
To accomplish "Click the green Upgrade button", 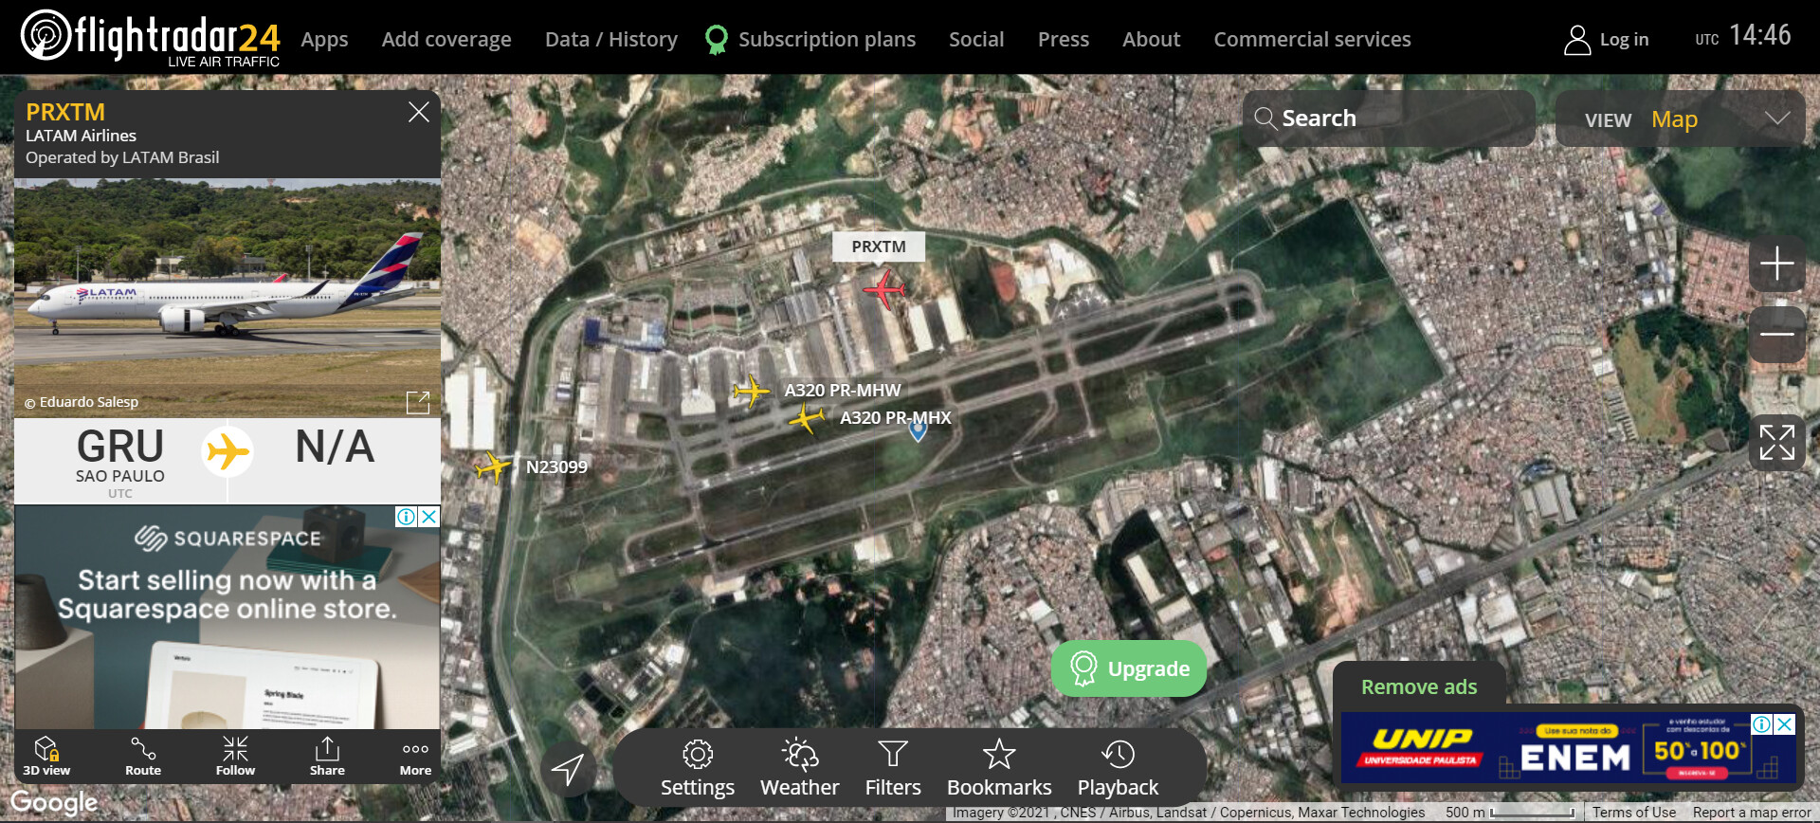I will [1129, 668].
